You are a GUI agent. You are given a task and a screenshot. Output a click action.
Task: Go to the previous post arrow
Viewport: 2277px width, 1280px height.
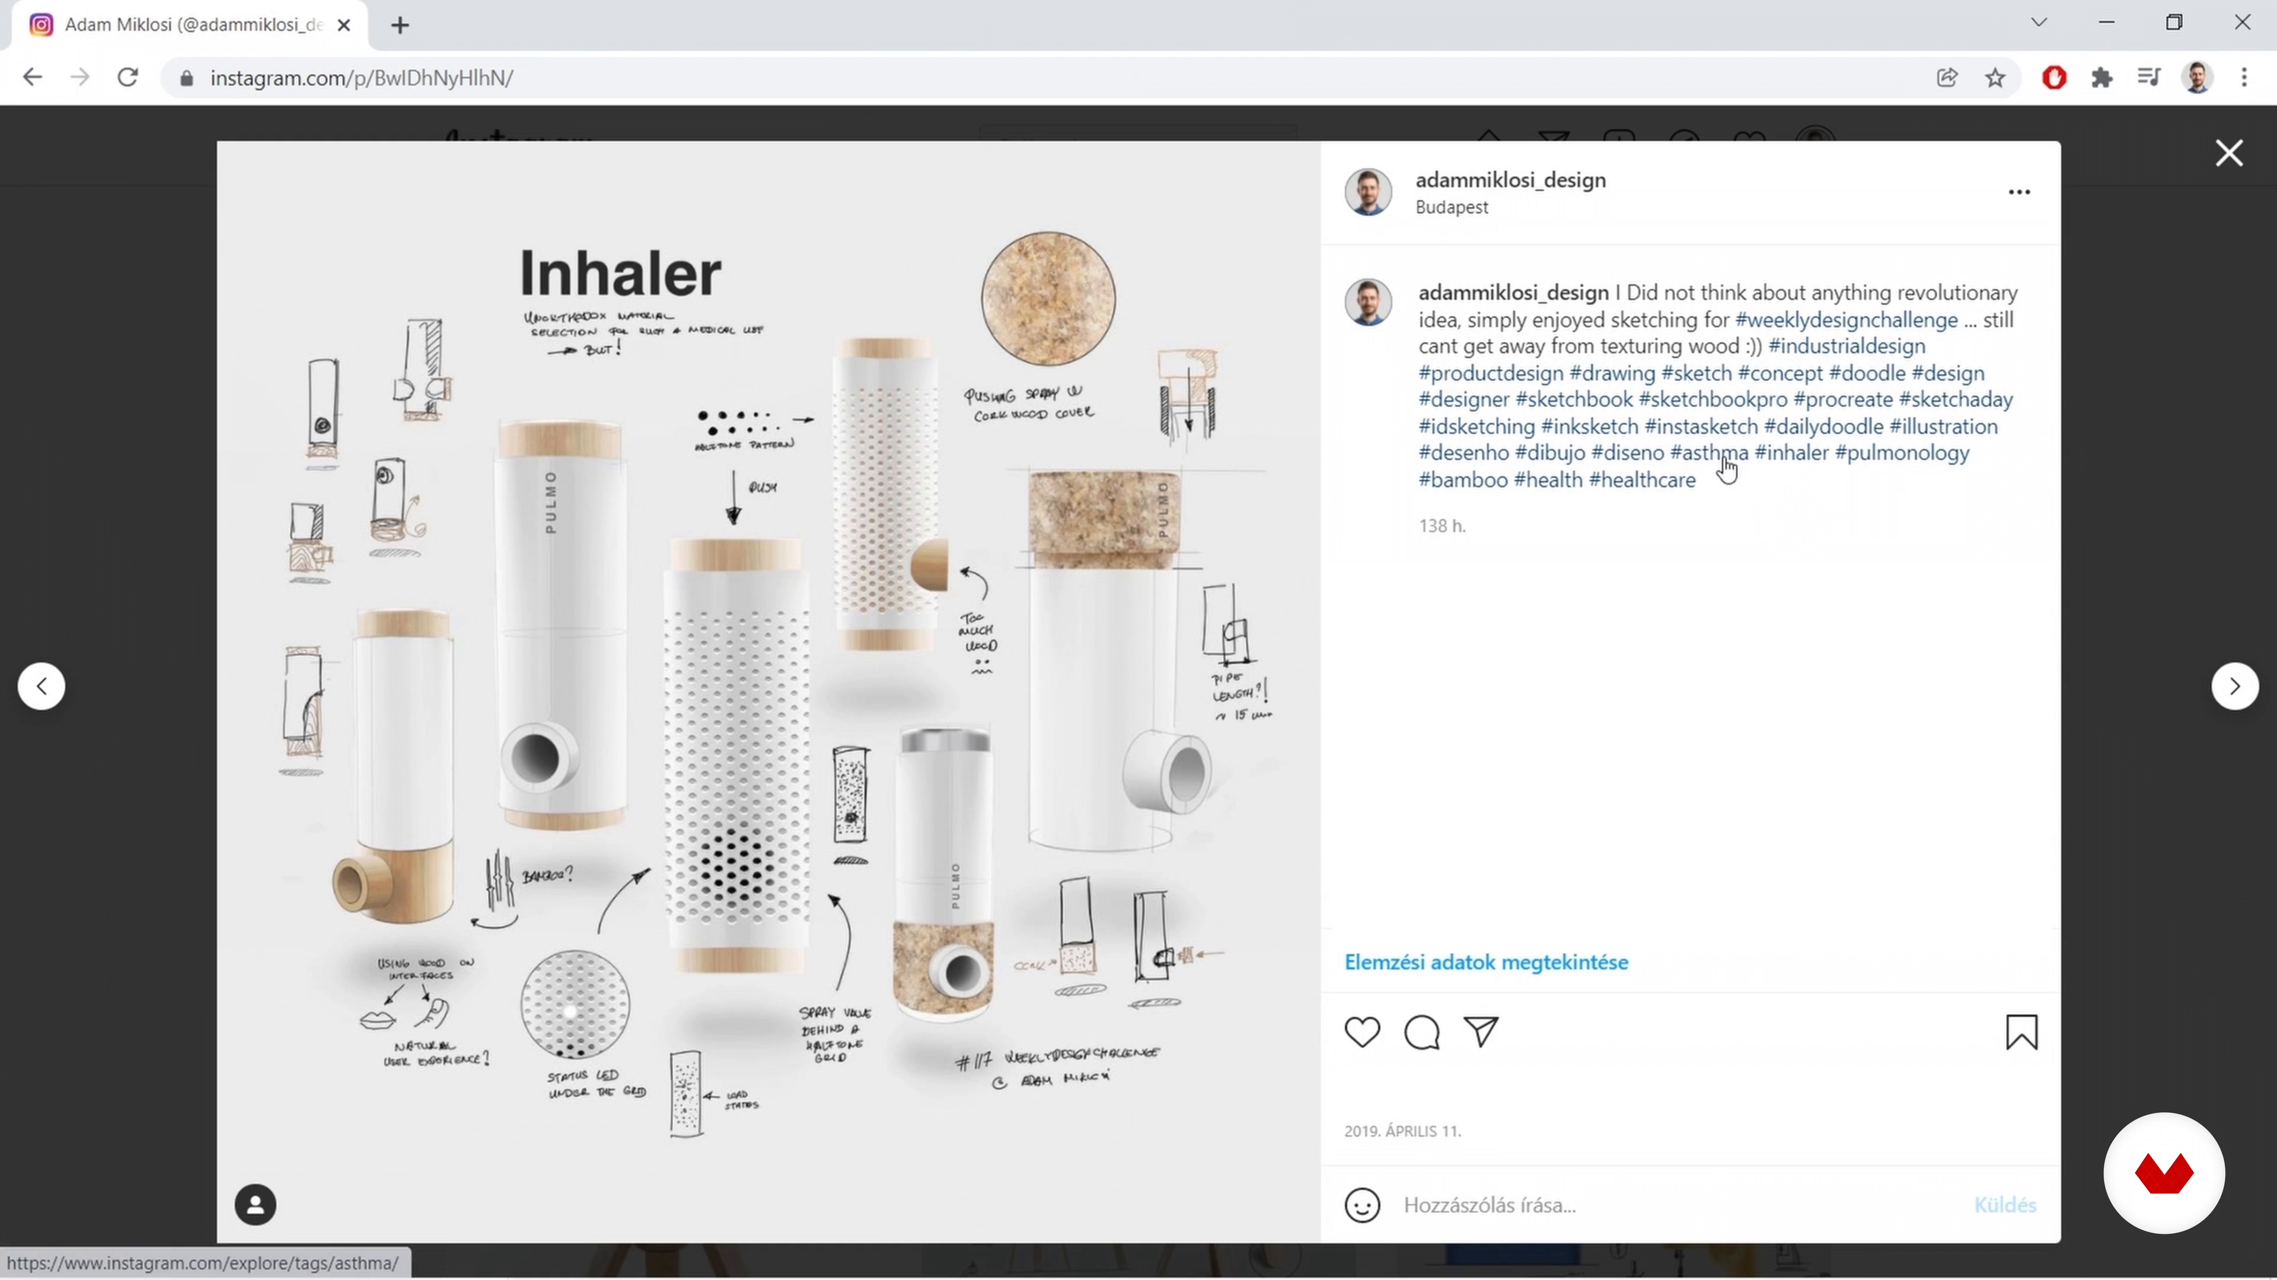click(x=42, y=686)
